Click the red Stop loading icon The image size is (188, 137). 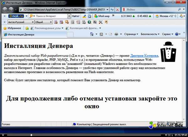pyautogui.click(x=118, y=10)
